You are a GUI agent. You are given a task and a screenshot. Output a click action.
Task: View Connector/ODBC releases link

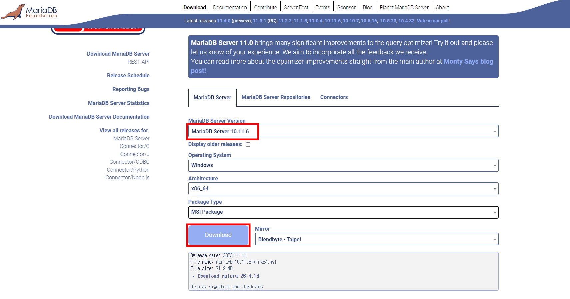coord(129,162)
